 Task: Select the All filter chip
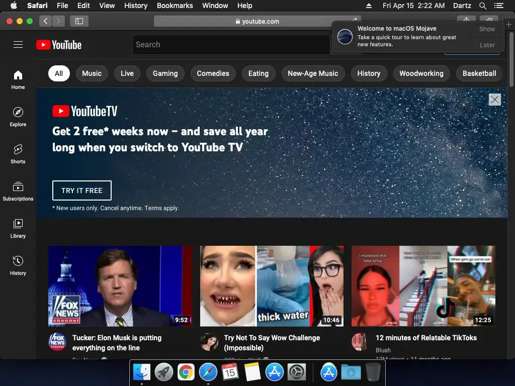[59, 73]
